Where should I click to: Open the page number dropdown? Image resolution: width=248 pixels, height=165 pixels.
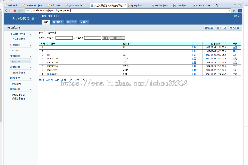(83, 80)
